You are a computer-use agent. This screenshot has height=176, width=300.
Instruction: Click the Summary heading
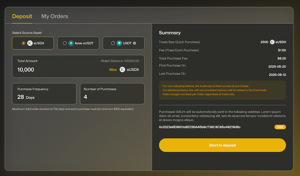click(x=170, y=33)
